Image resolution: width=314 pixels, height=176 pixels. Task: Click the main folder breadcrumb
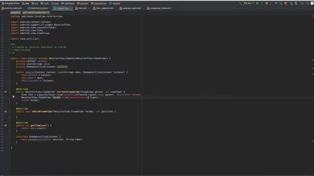pos(45,3)
